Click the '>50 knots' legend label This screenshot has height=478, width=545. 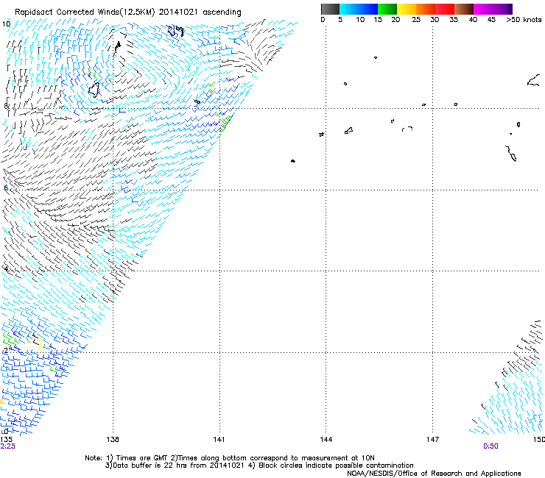click(524, 20)
